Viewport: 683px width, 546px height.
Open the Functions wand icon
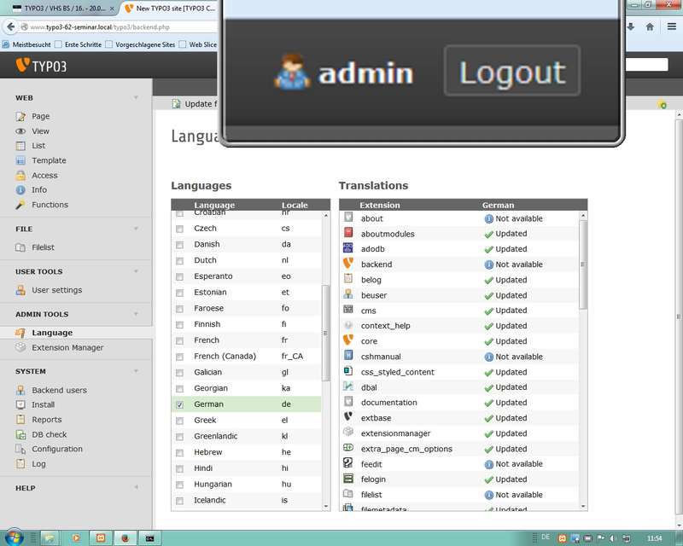click(x=20, y=205)
